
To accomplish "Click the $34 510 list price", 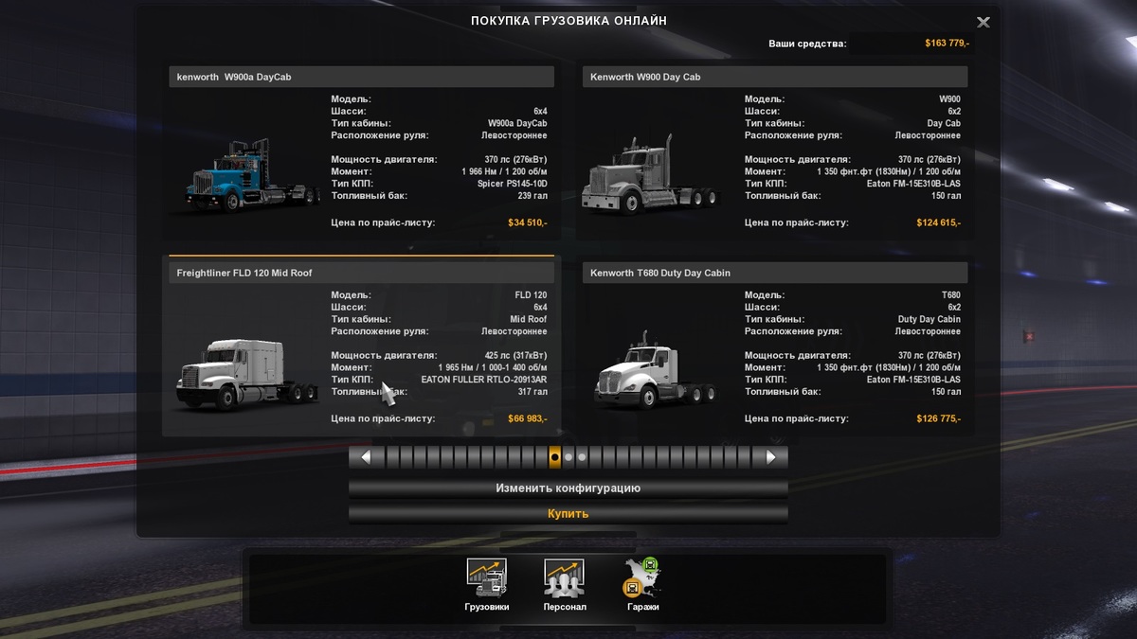I will pos(527,223).
